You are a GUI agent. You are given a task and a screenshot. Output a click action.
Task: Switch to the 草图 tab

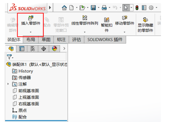pyautogui.click(x=46, y=39)
